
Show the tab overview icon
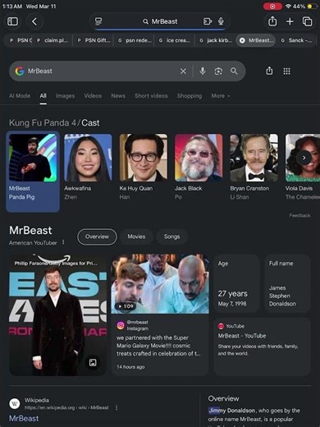click(307, 21)
